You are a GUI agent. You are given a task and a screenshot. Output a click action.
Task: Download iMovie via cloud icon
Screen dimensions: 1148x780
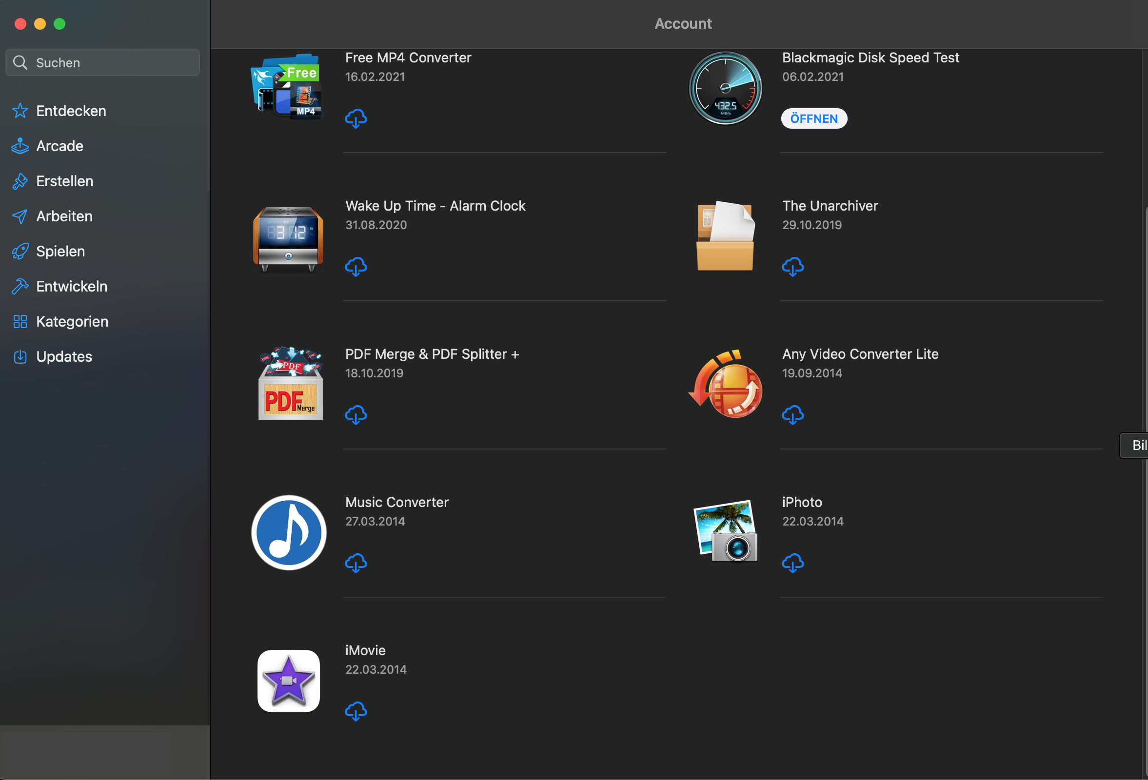356,711
